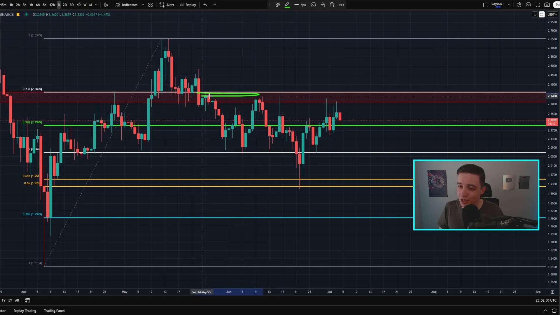Redo the last undone action
This screenshot has width=560, height=315.
point(214,5)
